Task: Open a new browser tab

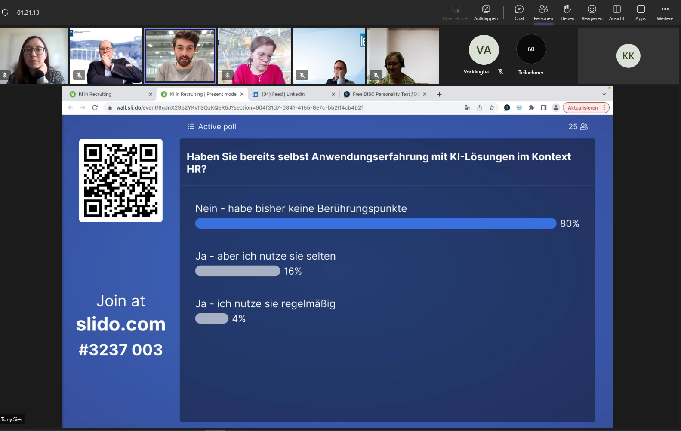Action: pos(439,94)
